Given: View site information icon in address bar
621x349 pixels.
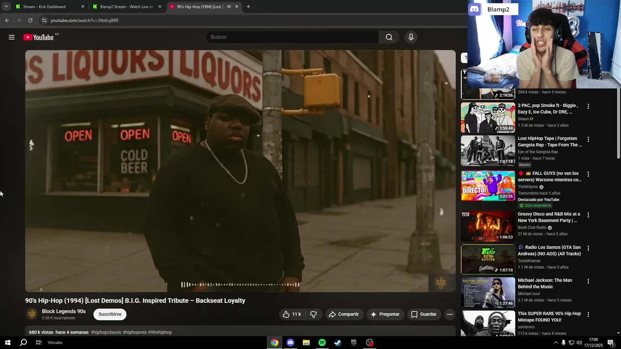Looking at the screenshot, I should coord(44,20).
